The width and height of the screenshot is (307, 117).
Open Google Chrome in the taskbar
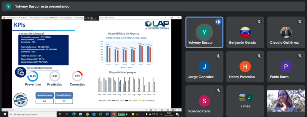tap(87, 114)
